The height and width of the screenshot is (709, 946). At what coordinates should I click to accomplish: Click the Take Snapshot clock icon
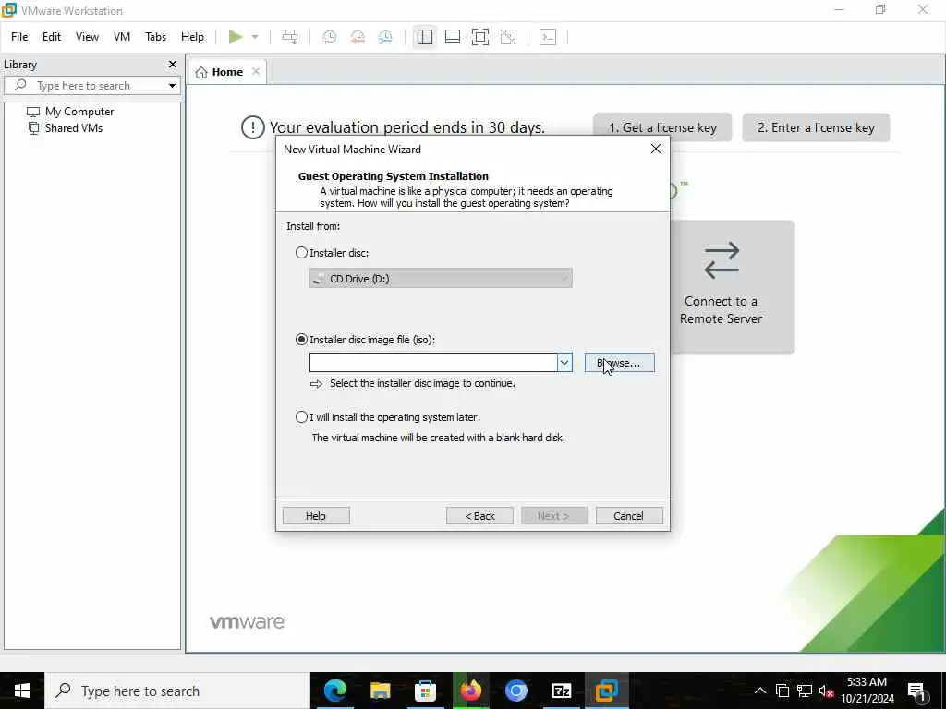tap(330, 37)
